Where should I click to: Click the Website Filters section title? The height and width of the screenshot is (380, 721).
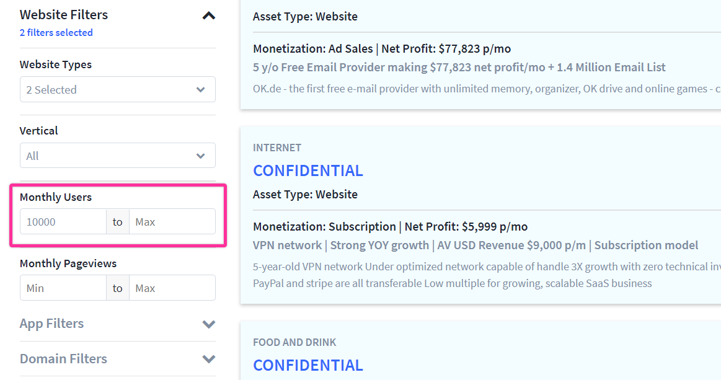click(64, 15)
